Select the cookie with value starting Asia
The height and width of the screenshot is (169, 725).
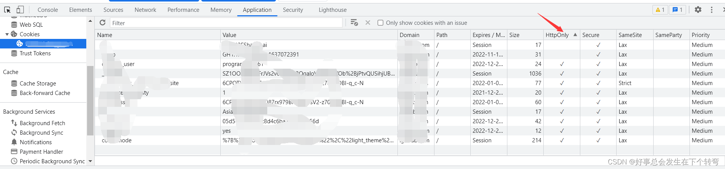point(410,111)
